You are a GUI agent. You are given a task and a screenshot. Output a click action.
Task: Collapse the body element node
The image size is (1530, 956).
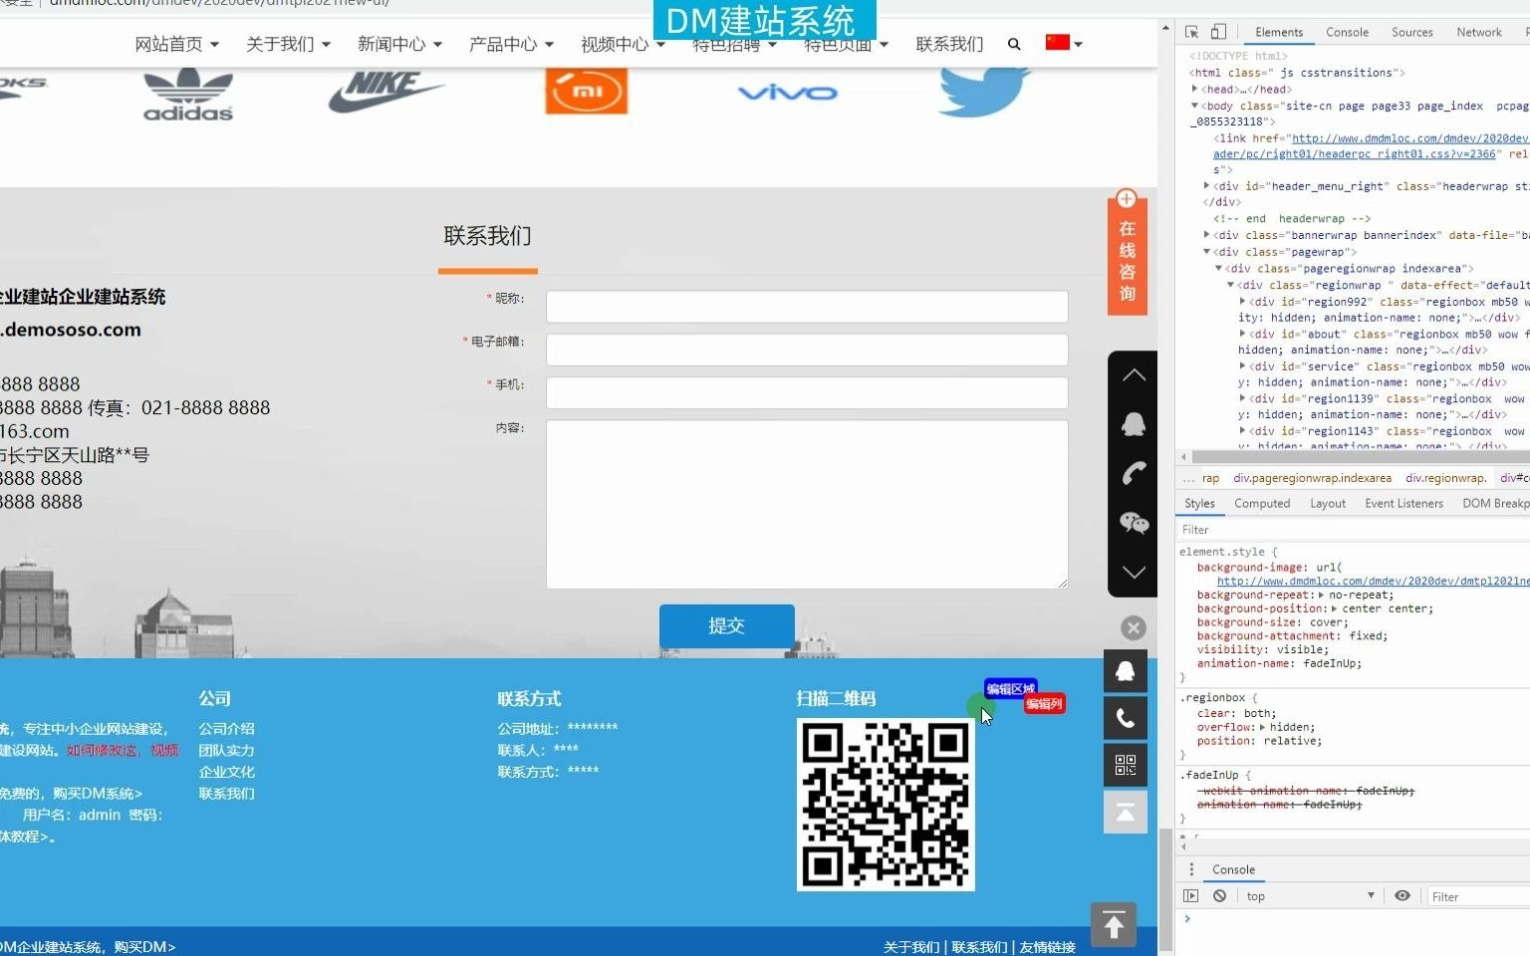point(1195,106)
